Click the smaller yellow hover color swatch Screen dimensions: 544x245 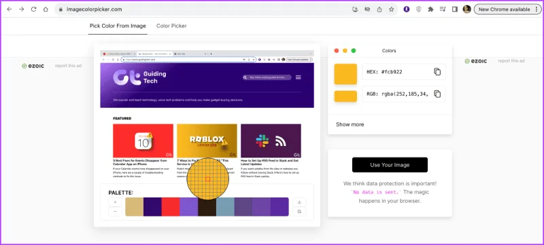coord(345,96)
